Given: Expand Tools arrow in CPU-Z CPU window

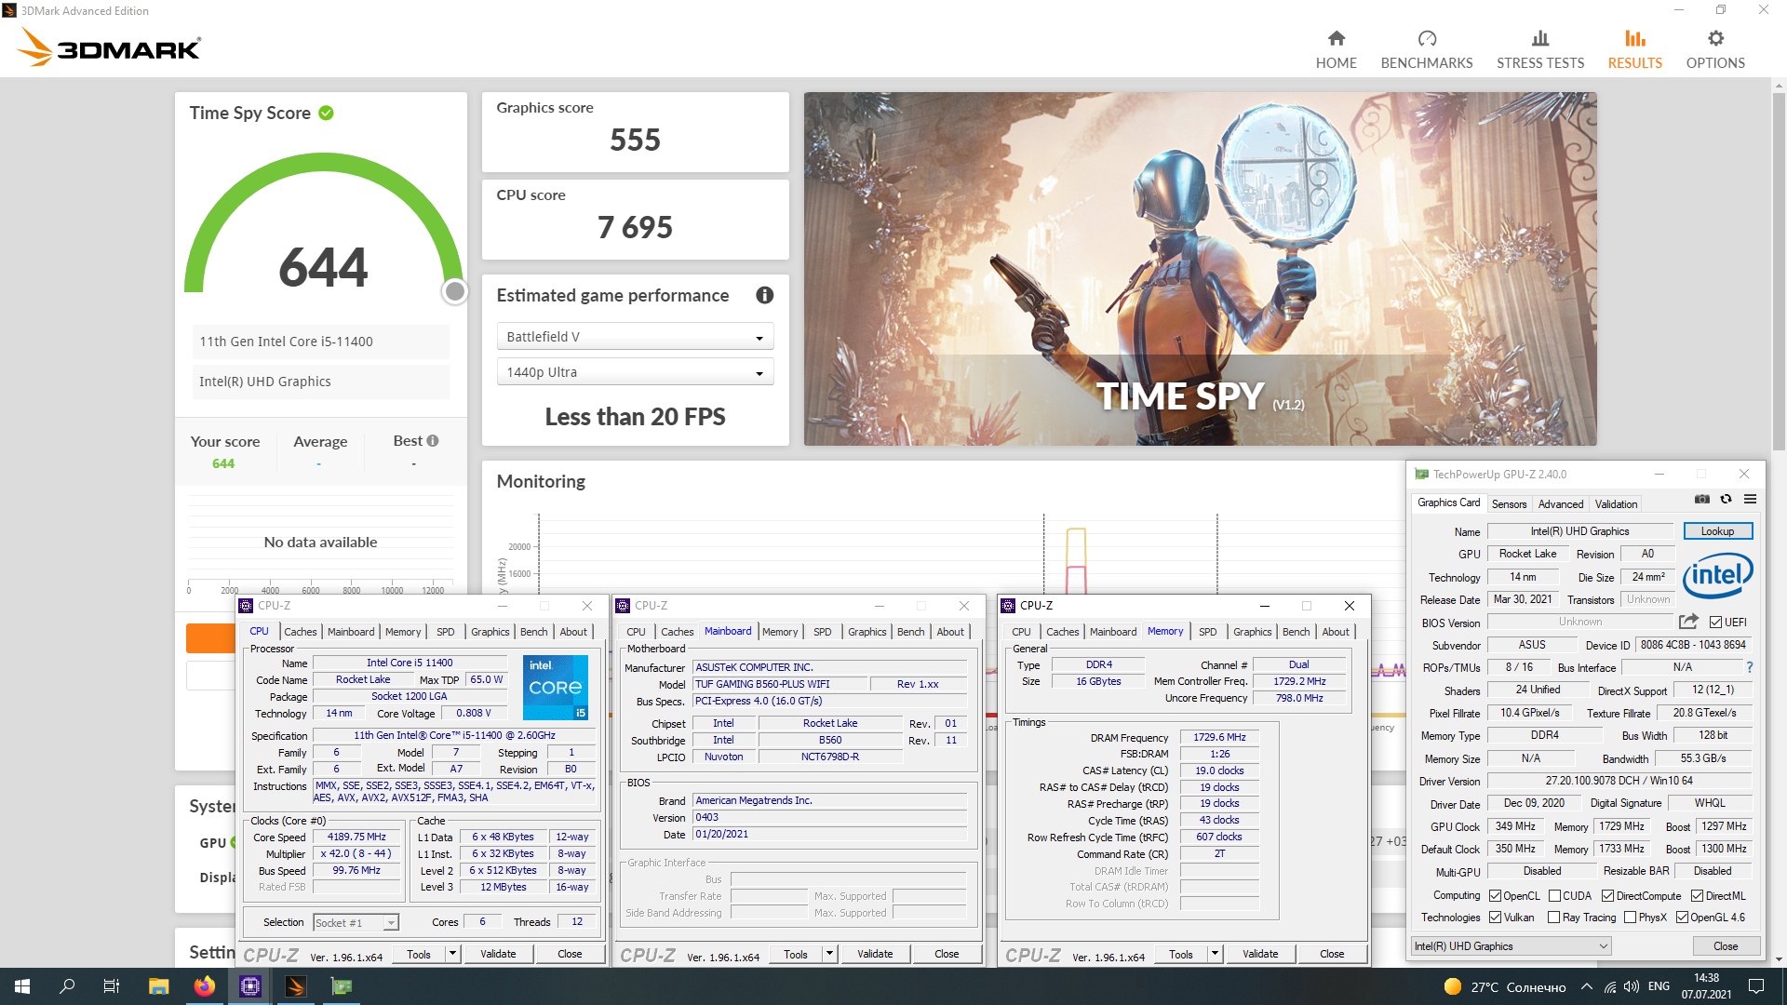Looking at the screenshot, I should coord(452,954).
